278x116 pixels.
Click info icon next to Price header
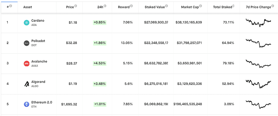76,6
